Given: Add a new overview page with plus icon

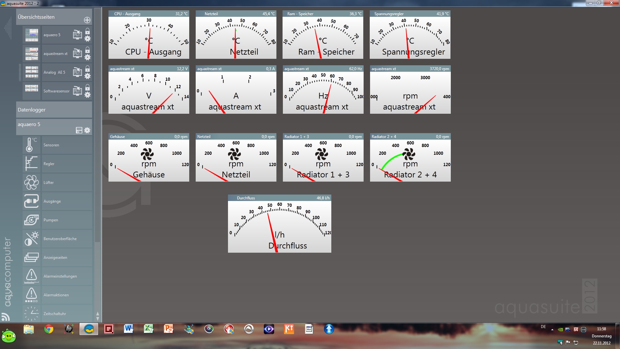Looking at the screenshot, I should coord(87,20).
